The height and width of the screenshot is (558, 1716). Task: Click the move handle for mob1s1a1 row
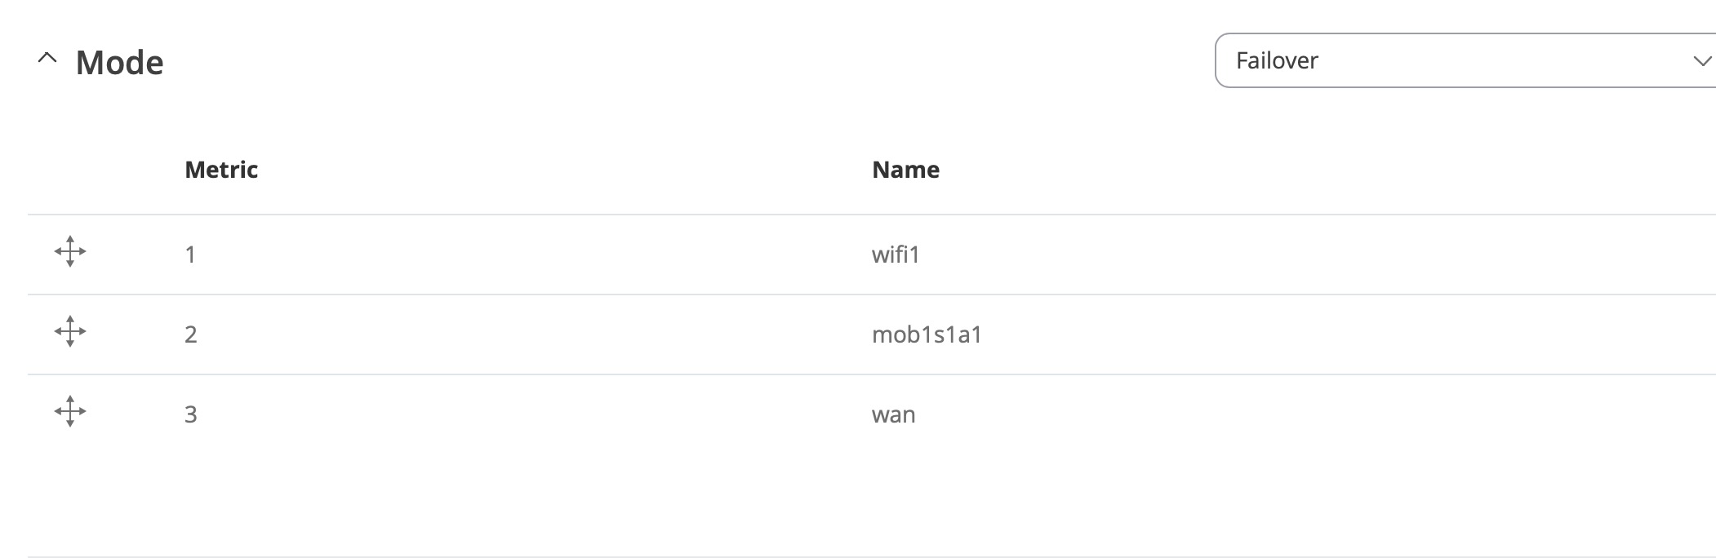[x=70, y=332]
